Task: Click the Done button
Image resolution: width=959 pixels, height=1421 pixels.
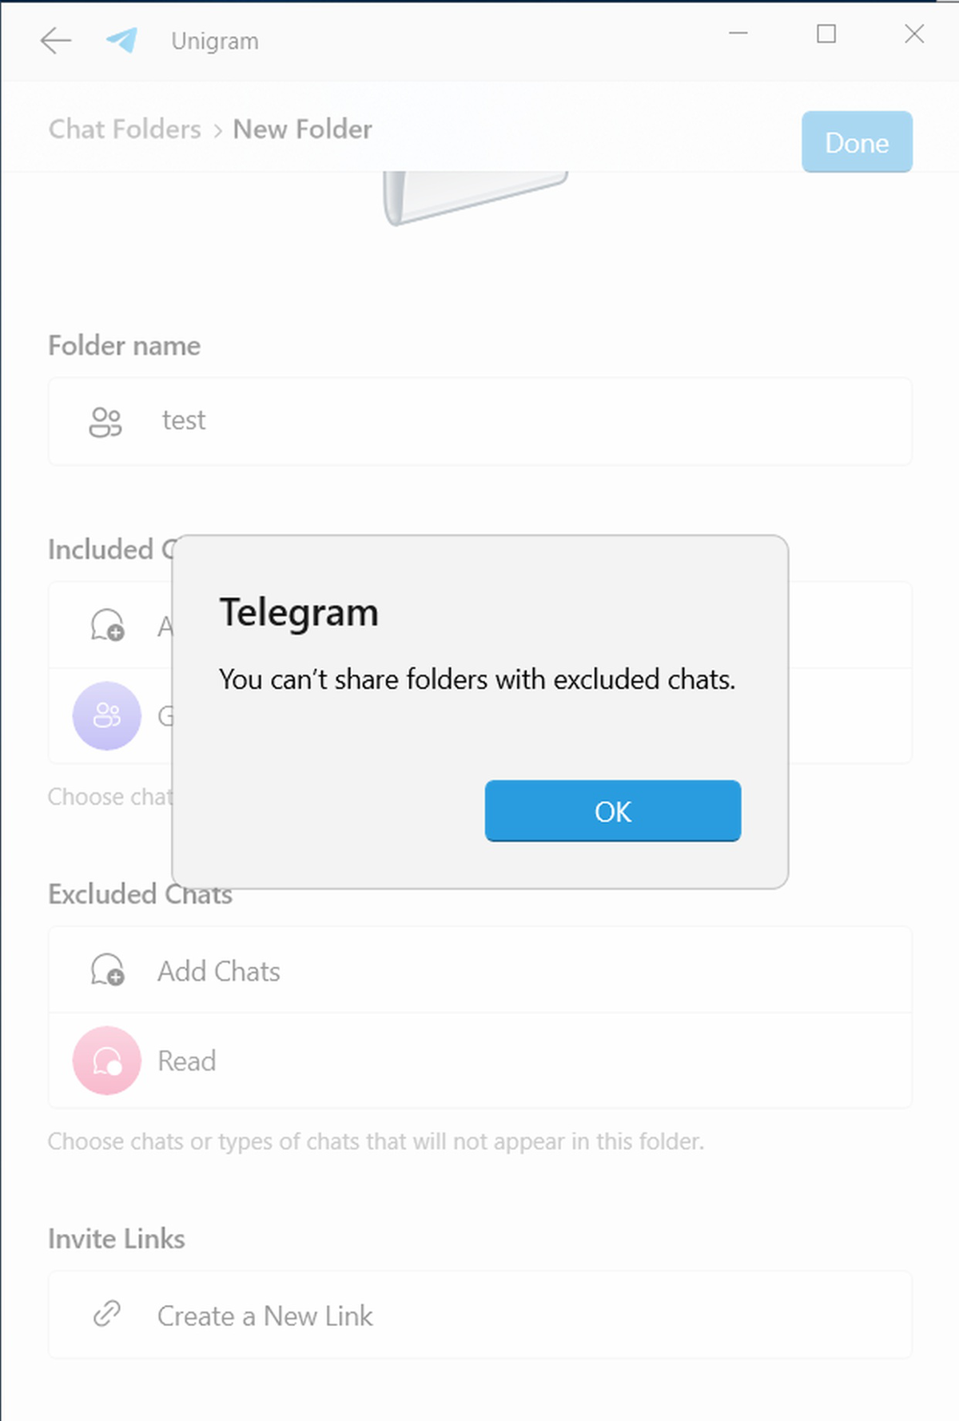Action: (x=857, y=142)
